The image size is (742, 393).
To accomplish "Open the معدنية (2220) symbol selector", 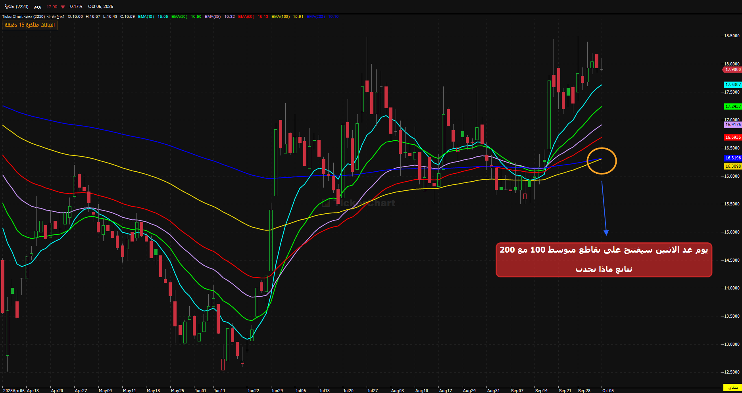I will point(17,7).
